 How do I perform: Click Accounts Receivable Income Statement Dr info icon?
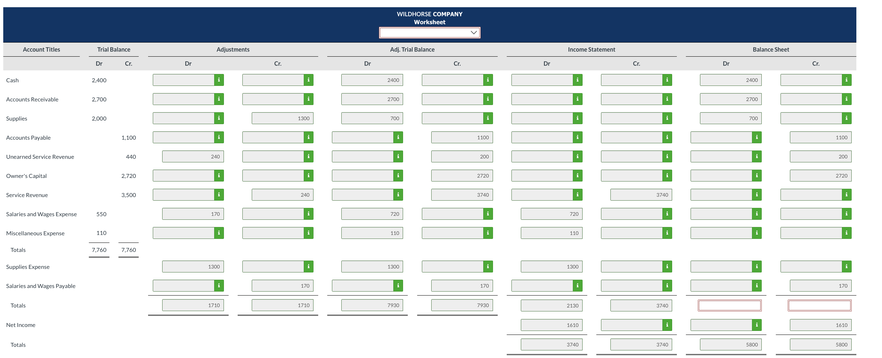click(578, 99)
